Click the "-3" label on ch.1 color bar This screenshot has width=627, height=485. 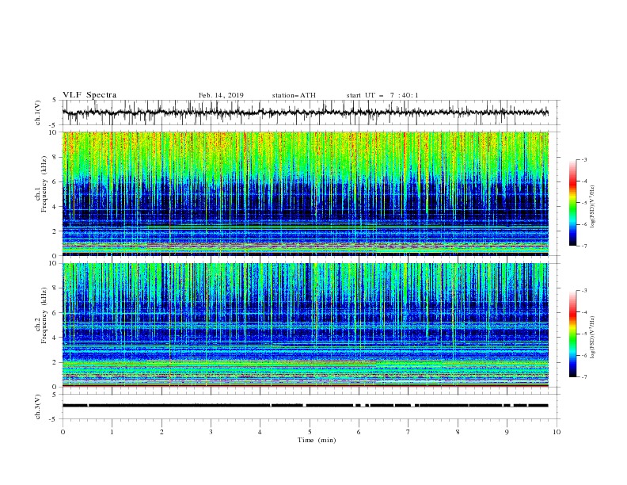click(583, 159)
